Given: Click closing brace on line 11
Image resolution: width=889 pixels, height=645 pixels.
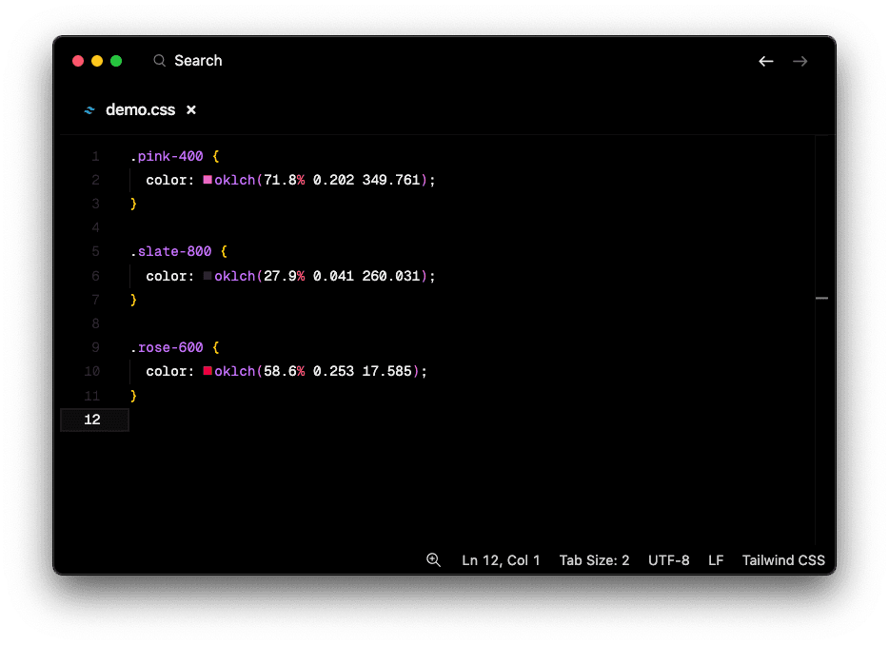Looking at the screenshot, I should (x=134, y=395).
